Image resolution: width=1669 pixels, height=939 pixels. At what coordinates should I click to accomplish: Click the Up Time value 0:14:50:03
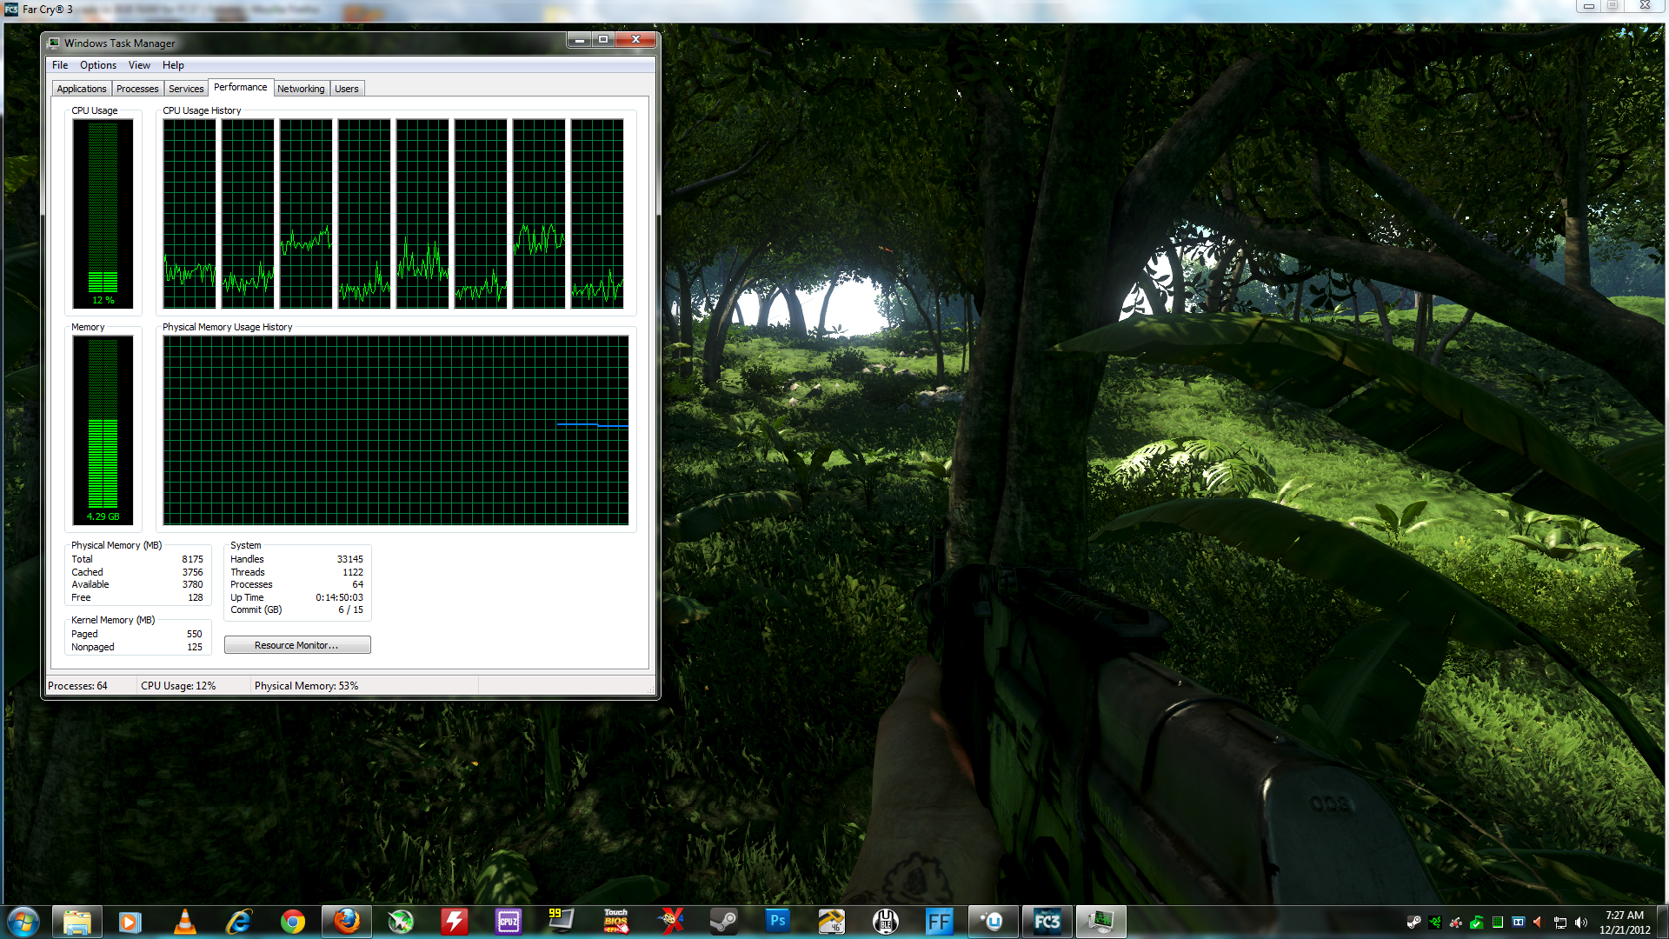339,597
